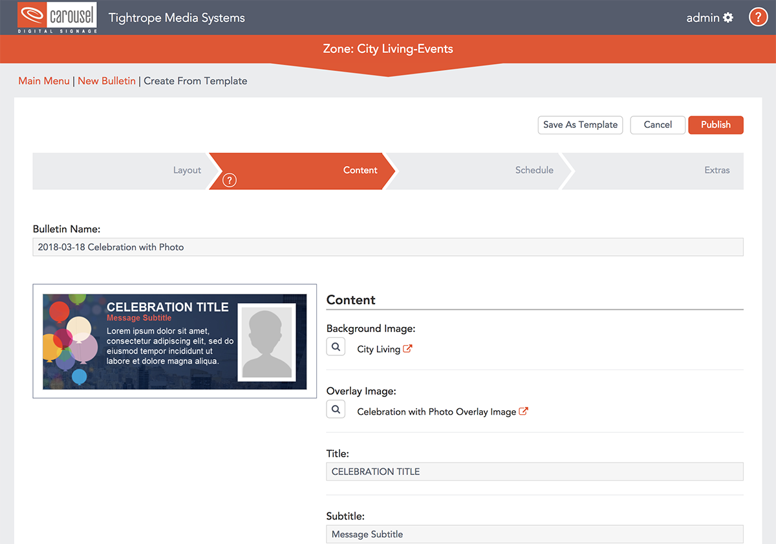Navigate to New Bulletin breadcrumb

[x=107, y=81]
